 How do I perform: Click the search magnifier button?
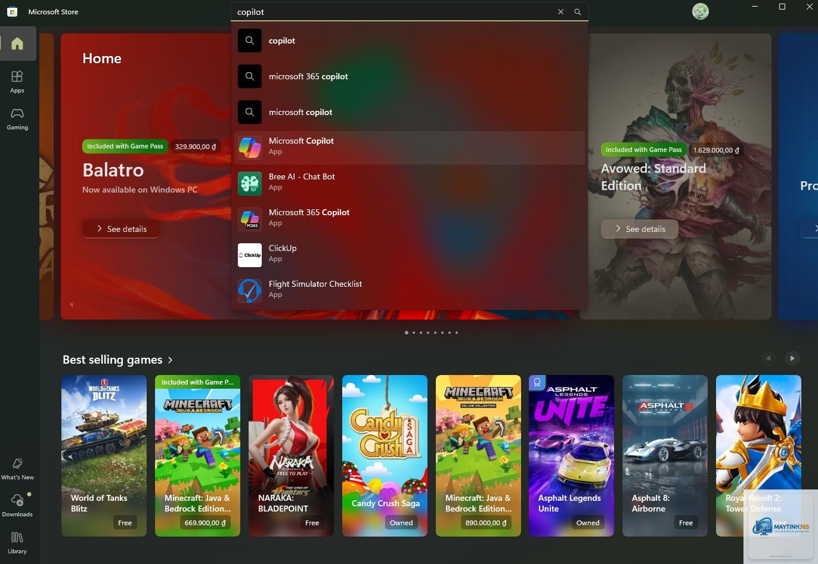pyautogui.click(x=577, y=12)
